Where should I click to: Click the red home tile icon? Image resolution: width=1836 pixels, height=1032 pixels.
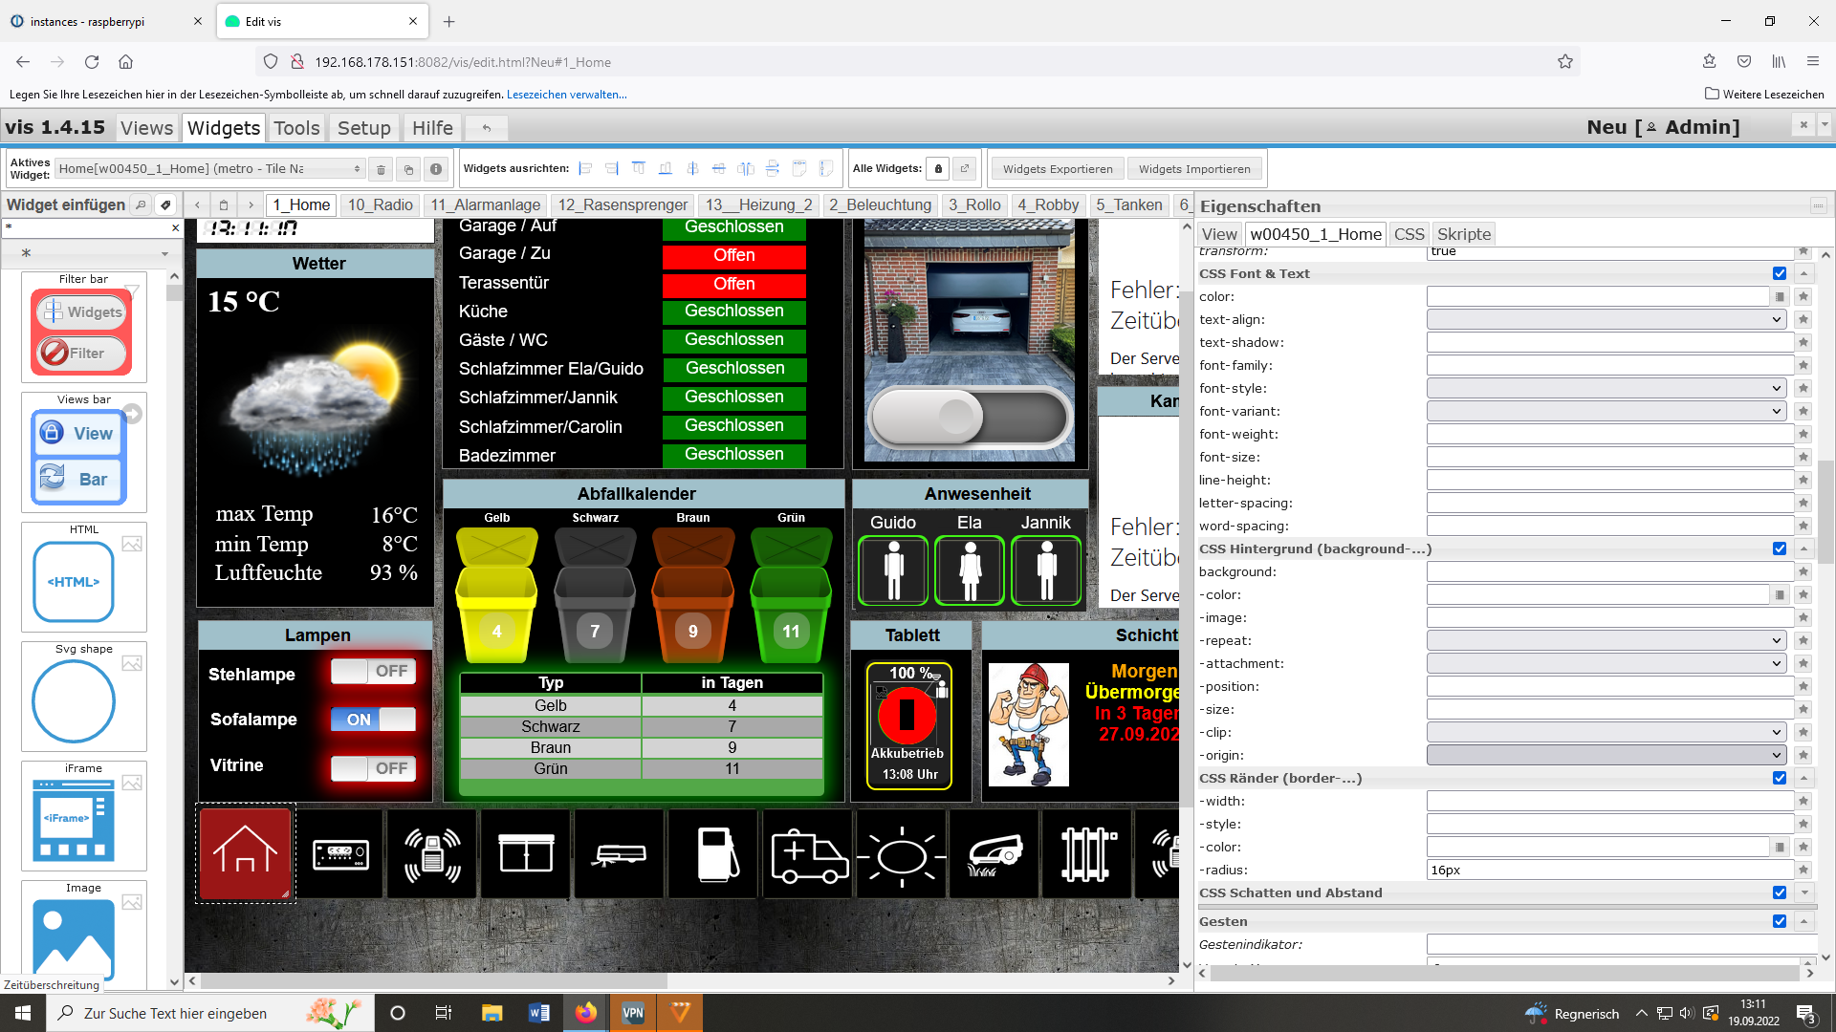(x=246, y=853)
